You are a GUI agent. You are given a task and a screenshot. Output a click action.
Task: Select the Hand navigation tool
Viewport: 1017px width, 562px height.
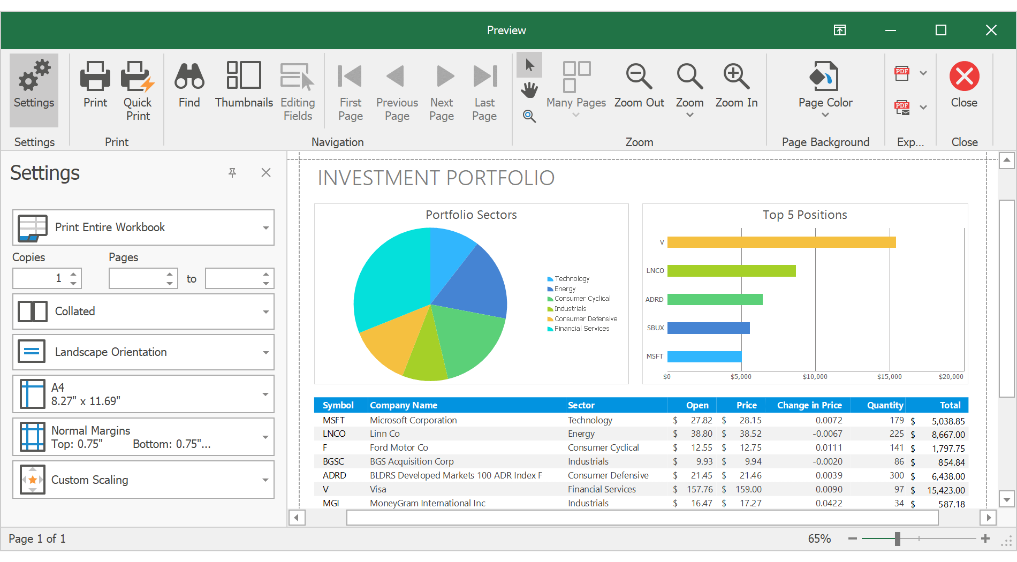click(x=529, y=90)
